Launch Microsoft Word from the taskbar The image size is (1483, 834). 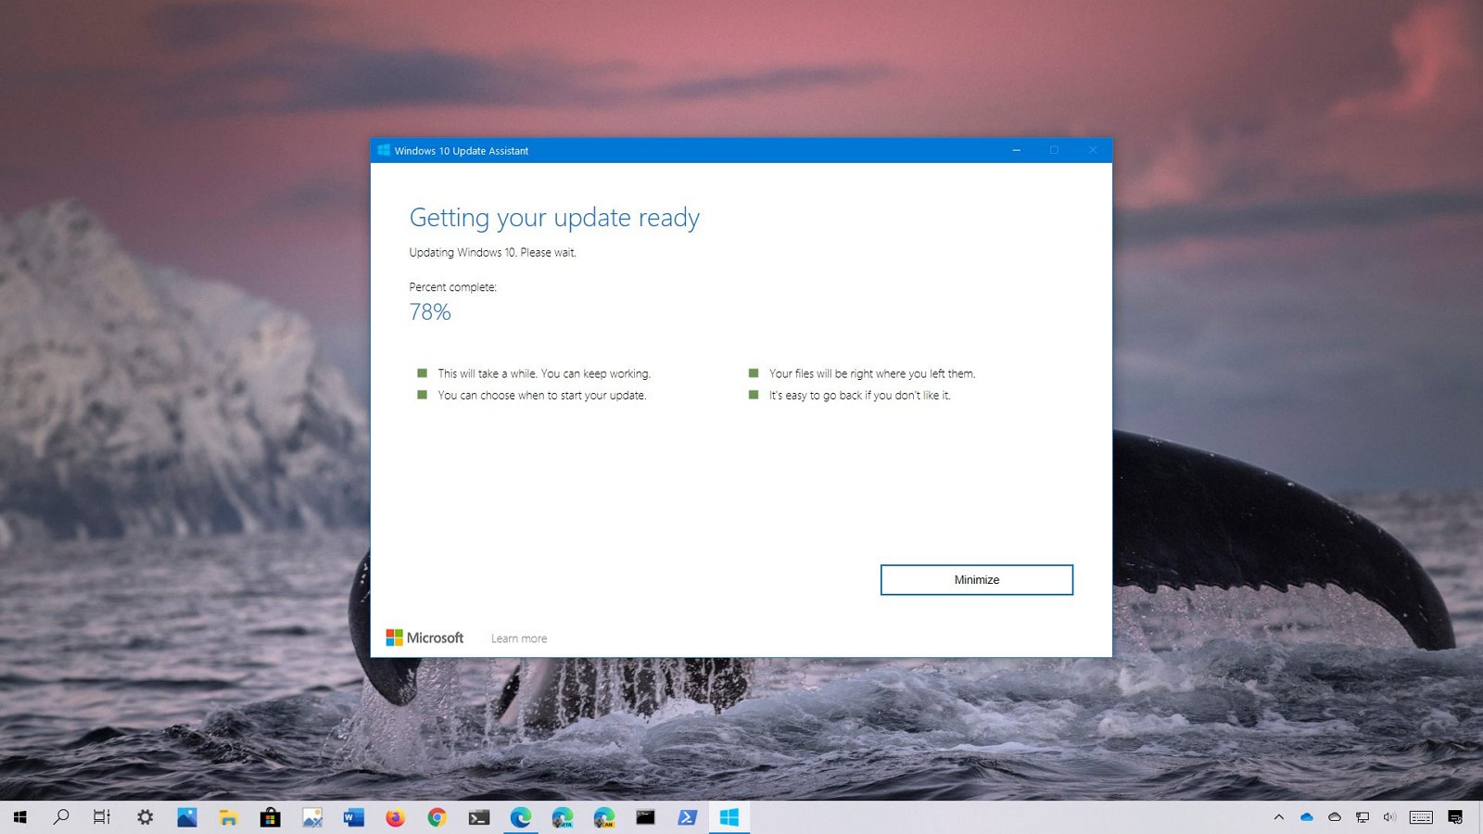[353, 817]
